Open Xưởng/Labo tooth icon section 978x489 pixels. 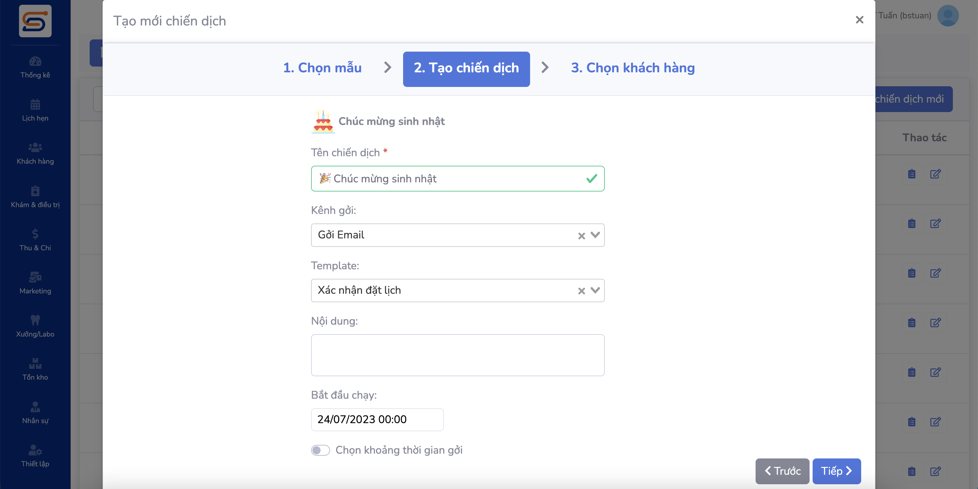(35, 326)
